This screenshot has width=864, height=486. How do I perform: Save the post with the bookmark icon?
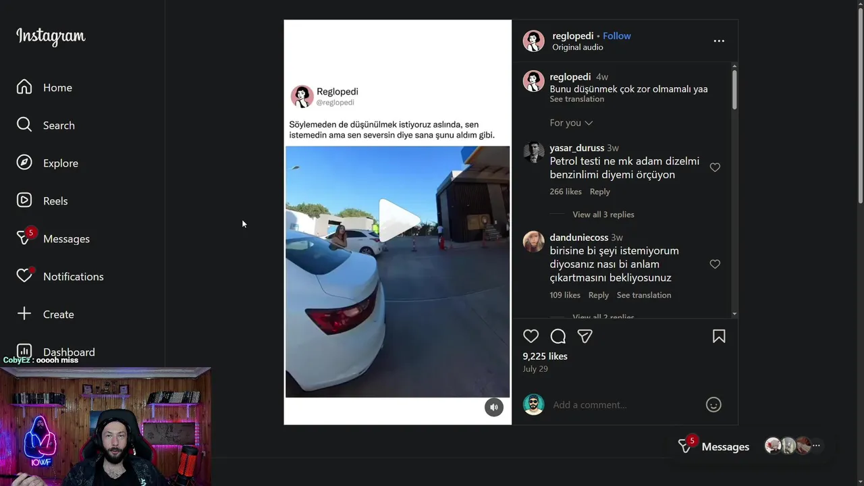click(x=719, y=336)
